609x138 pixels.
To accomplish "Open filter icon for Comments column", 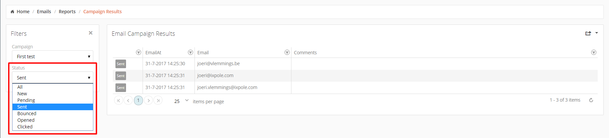I will 594,52.
